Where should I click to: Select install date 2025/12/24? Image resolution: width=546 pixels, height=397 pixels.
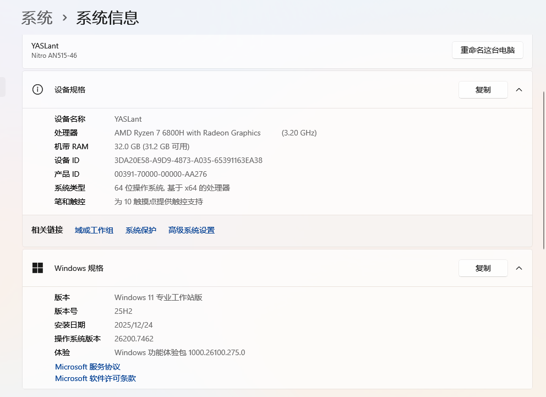coord(133,325)
